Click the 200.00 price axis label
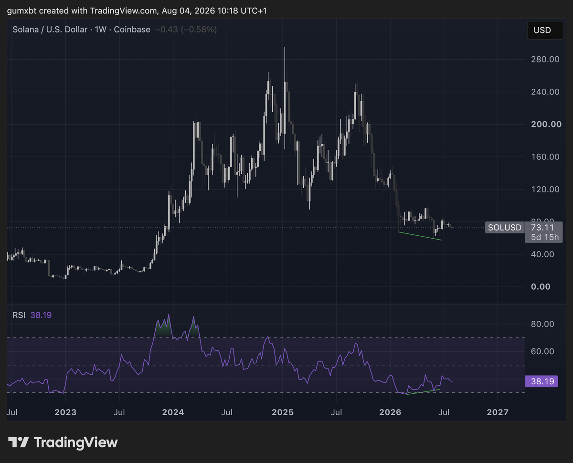 [x=546, y=124]
